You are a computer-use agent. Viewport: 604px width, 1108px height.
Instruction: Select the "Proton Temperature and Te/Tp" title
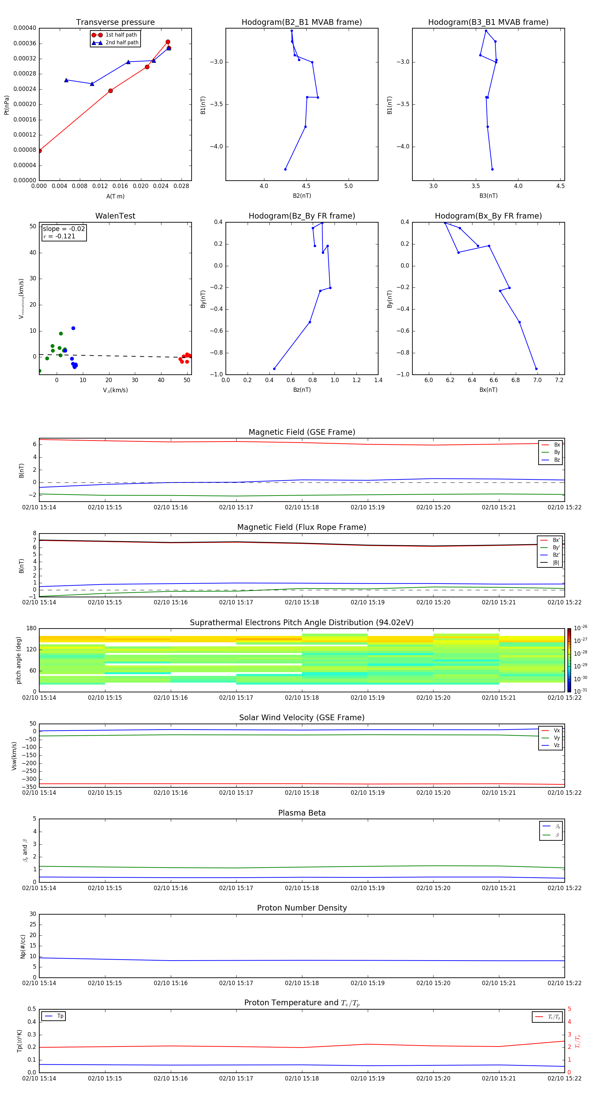pyautogui.click(x=302, y=1003)
